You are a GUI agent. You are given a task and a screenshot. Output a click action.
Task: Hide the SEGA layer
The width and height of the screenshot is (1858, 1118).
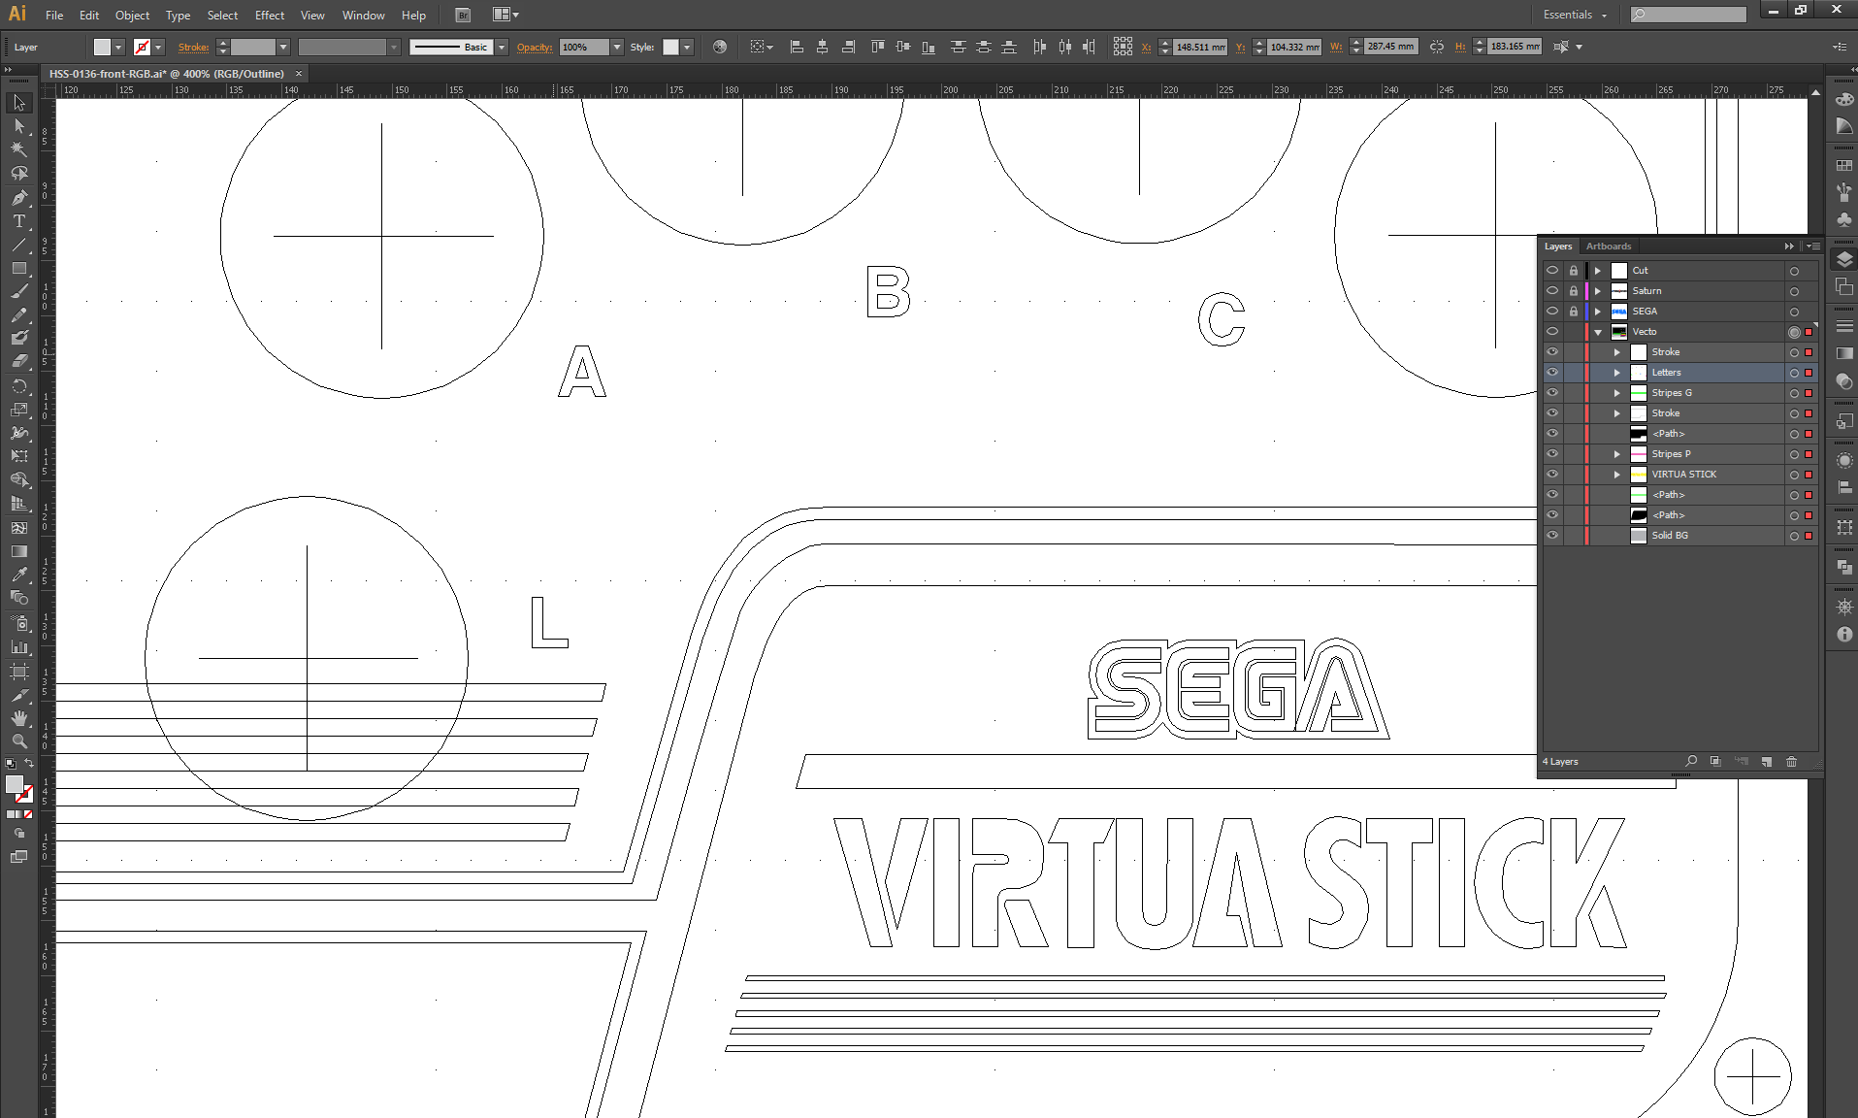coord(1552,312)
